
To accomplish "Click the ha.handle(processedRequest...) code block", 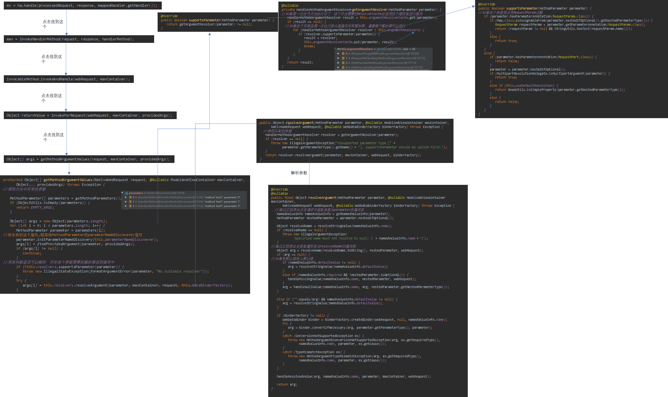I will tap(82, 5).
